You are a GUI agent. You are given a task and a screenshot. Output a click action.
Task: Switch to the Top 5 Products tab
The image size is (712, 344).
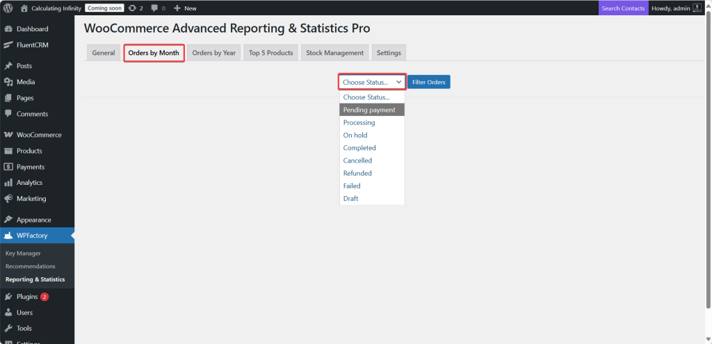point(270,53)
